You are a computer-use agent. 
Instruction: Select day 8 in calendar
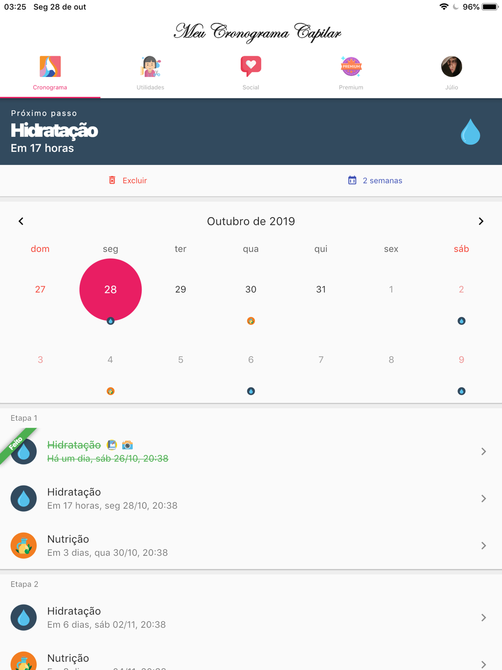[391, 360]
